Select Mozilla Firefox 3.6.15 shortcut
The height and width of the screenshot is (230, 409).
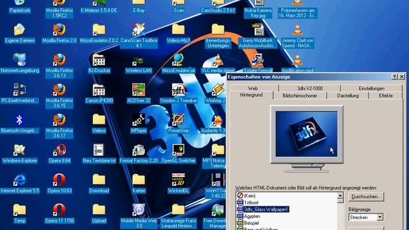tap(59, 96)
